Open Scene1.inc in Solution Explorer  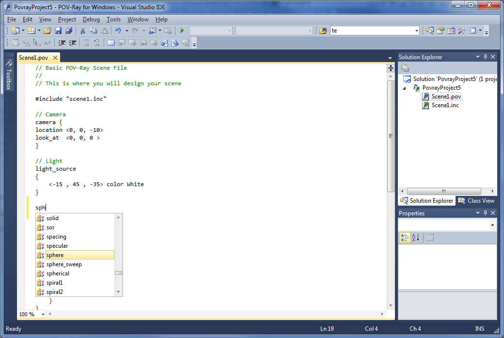point(445,105)
